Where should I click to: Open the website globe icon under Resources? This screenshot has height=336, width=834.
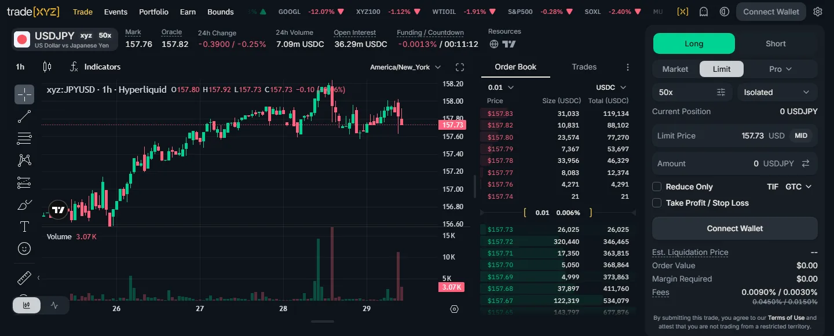(x=494, y=44)
